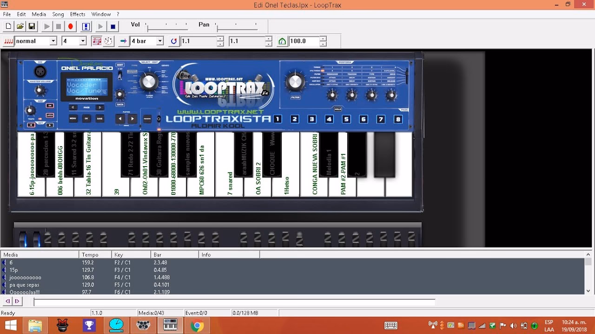Open the Song menu
The height and width of the screenshot is (334, 595).
pos(58,14)
